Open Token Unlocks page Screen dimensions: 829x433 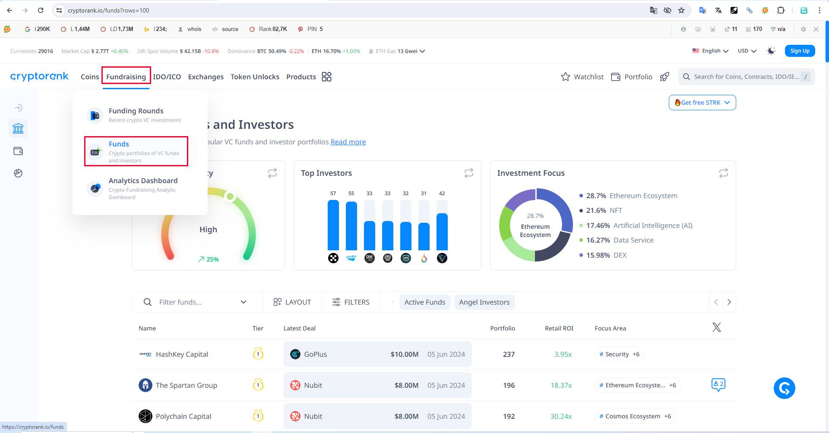pyautogui.click(x=255, y=77)
